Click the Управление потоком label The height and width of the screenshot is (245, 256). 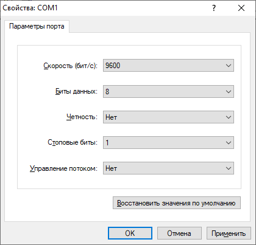(63, 168)
